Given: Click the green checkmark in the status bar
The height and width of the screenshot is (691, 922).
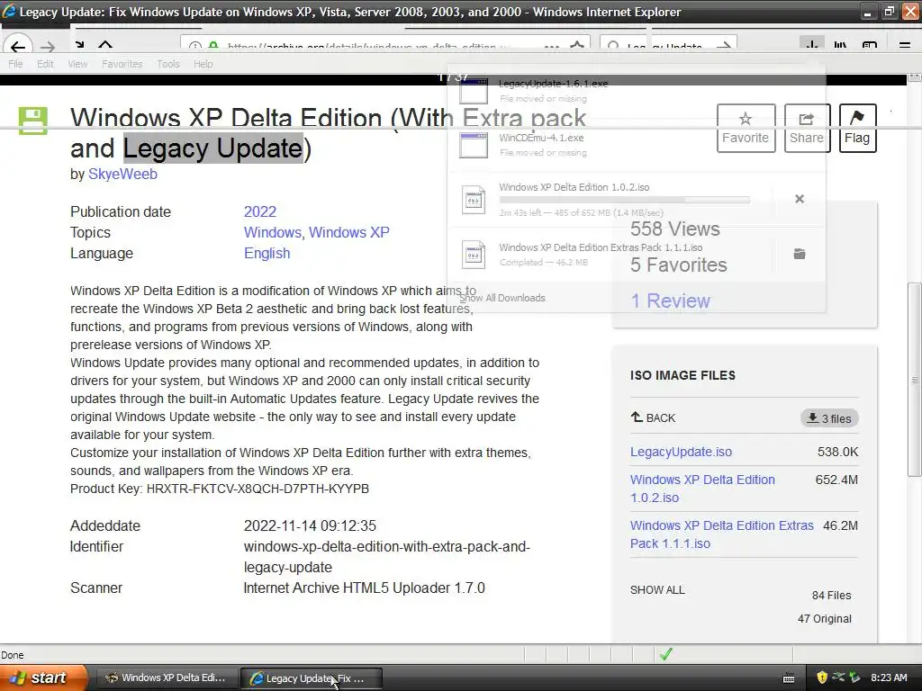Looking at the screenshot, I should click(x=665, y=654).
